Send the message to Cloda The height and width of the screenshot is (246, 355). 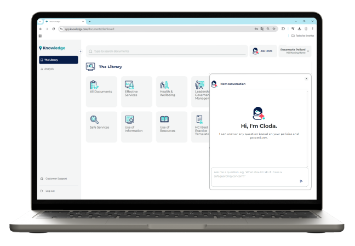click(x=301, y=181)
